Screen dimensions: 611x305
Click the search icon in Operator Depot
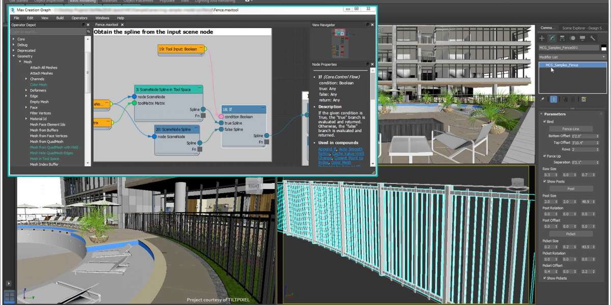tap(88, 32)
